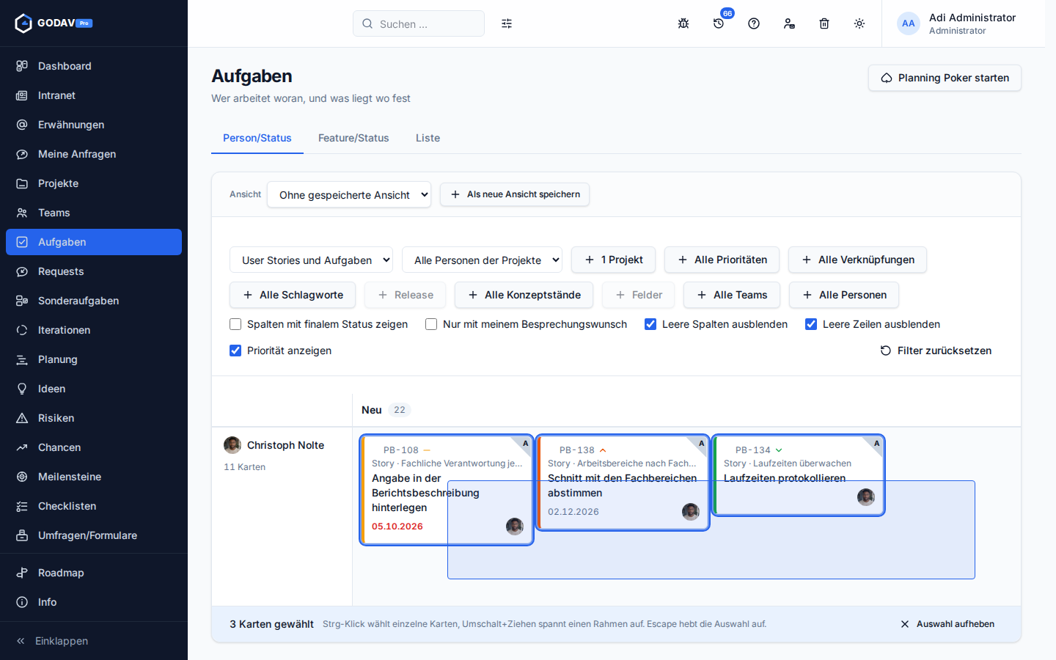Open Ideen in the sidebar
This screenshot has height=660, width=1056.
[x=94, y=389]
